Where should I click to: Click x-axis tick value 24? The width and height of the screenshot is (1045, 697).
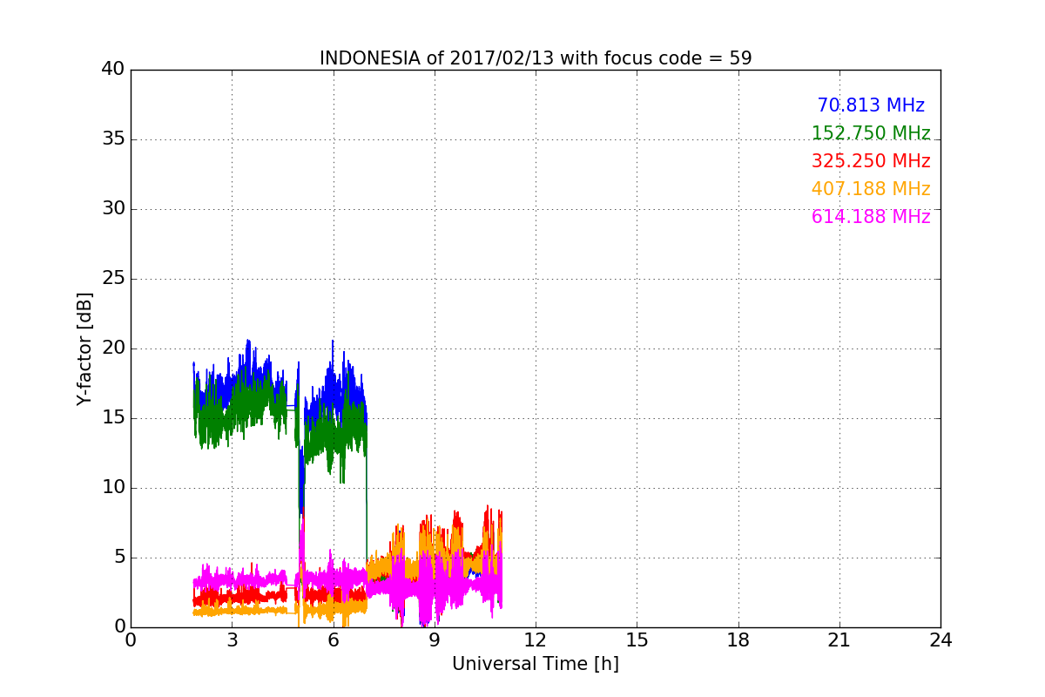click(x=940, y=640)
